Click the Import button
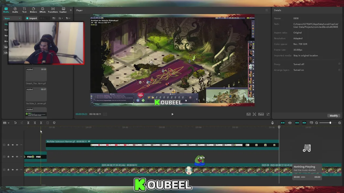This screenshot has height=193, width=344. 31,18
